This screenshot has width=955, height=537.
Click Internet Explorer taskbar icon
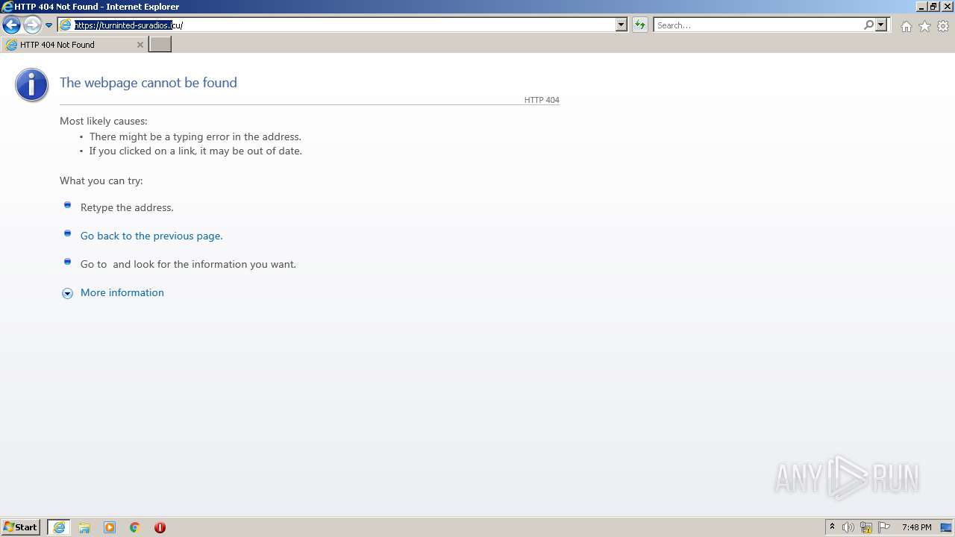[x=59, y=527]
